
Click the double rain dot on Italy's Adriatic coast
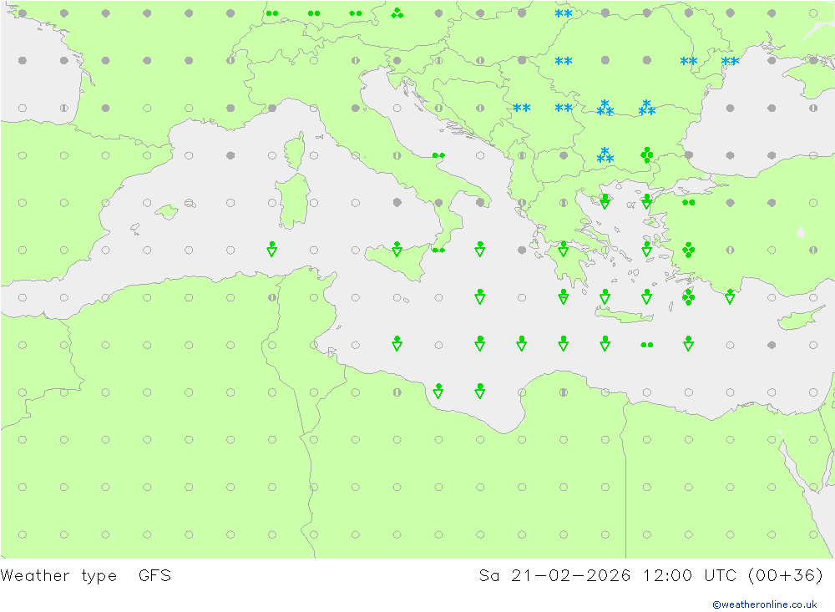pyautogui.click(x=438, y=155)
